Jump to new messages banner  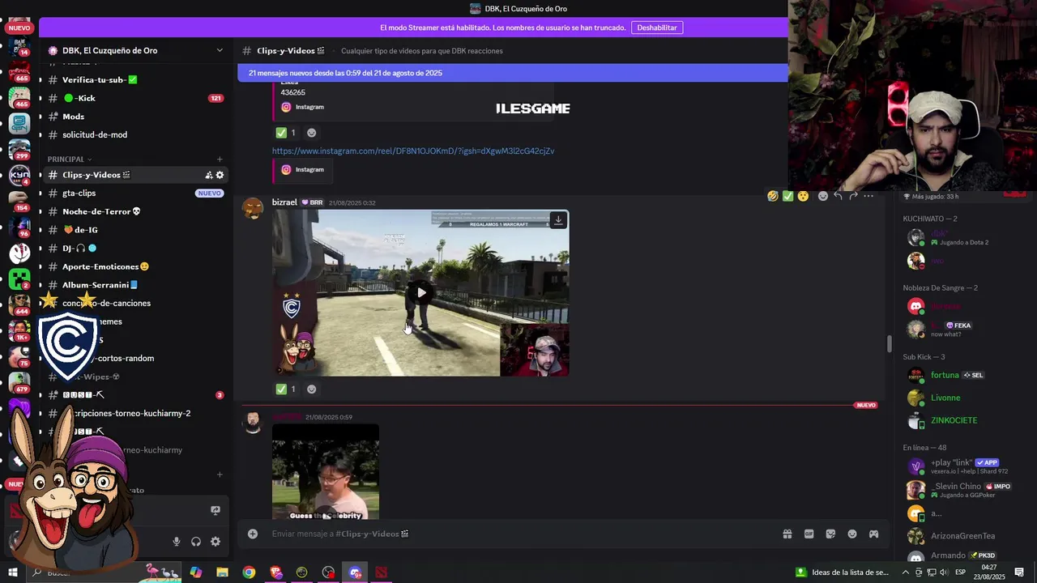[513, 73]
